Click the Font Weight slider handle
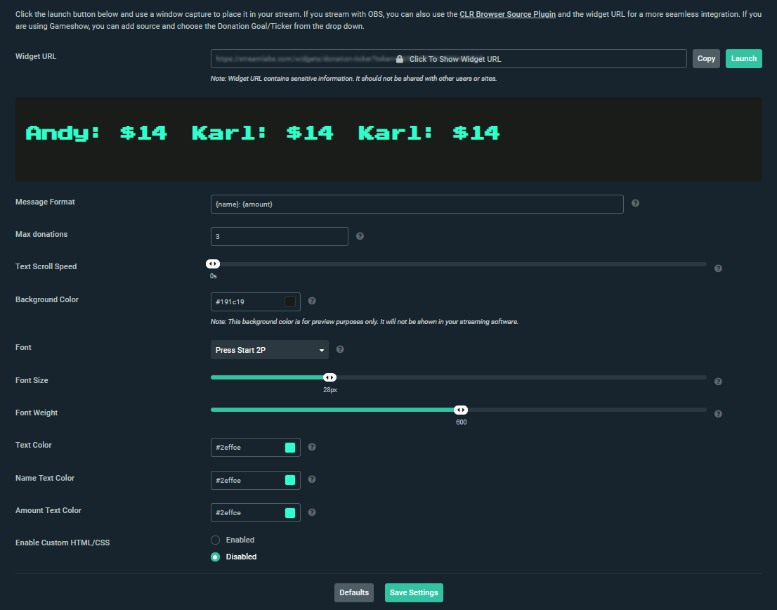Image resolution: width=777 pixels, height=610 pixels. (461, 410)
